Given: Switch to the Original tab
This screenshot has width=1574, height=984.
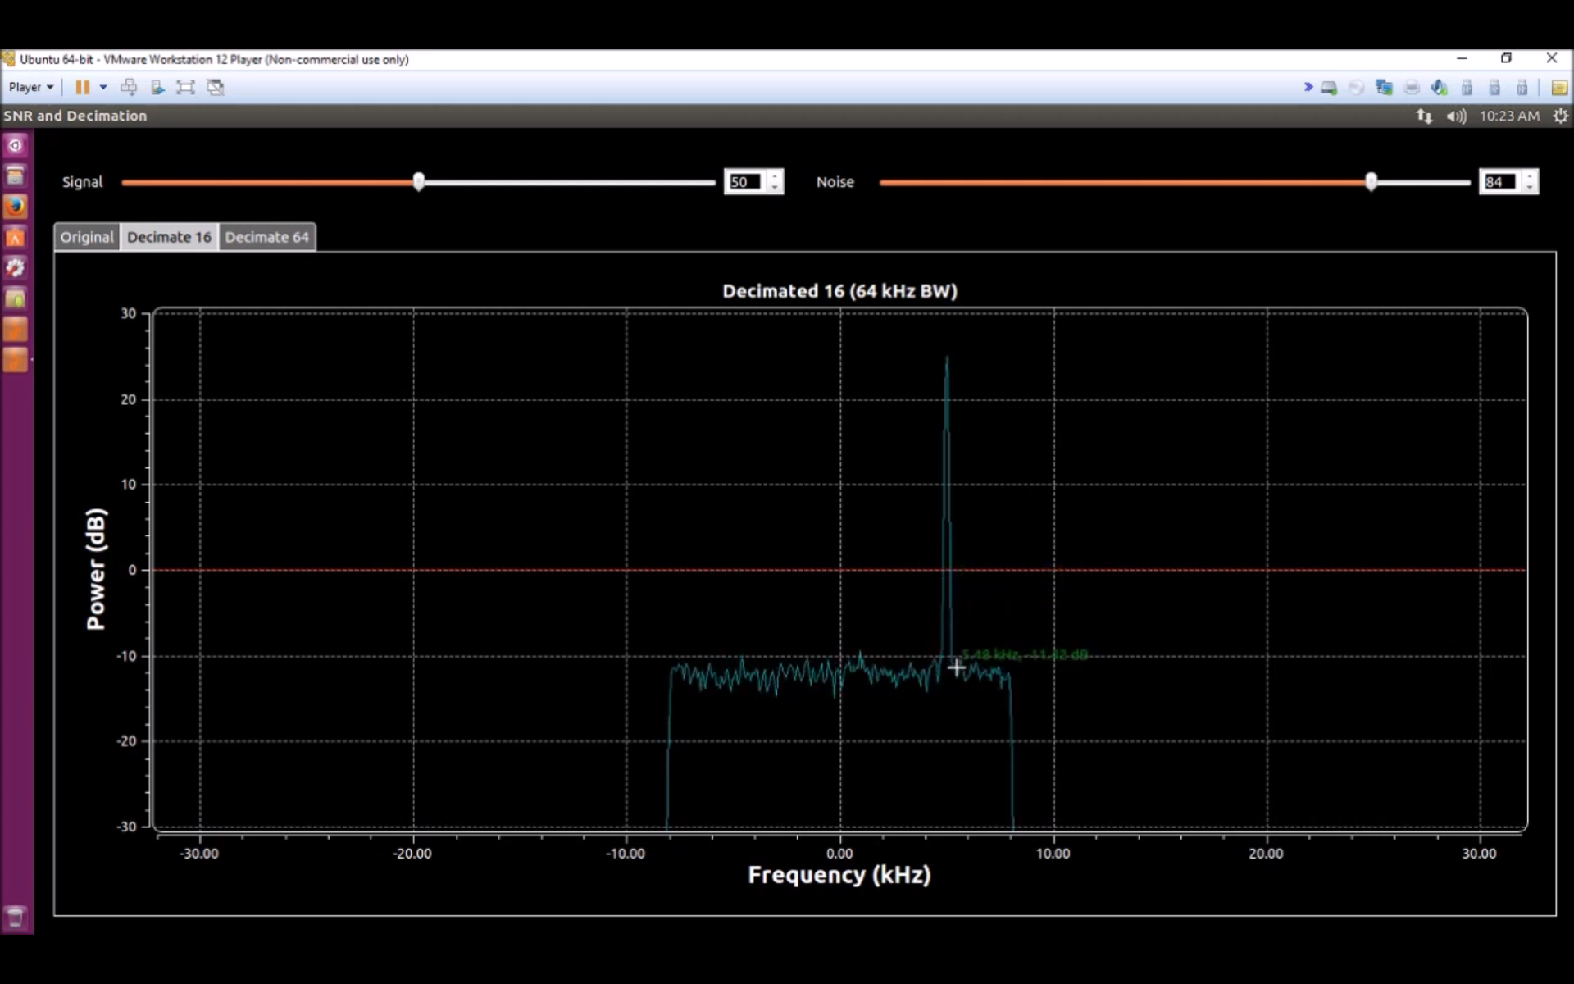Looking at the screenshot, I should click(x=87, y=237).
